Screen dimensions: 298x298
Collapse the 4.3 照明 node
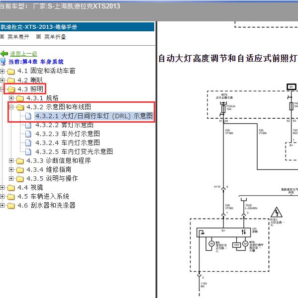coord(1,89)
